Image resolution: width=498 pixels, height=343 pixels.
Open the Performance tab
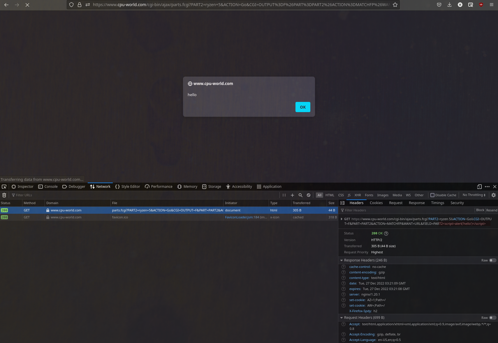point(159,187)
